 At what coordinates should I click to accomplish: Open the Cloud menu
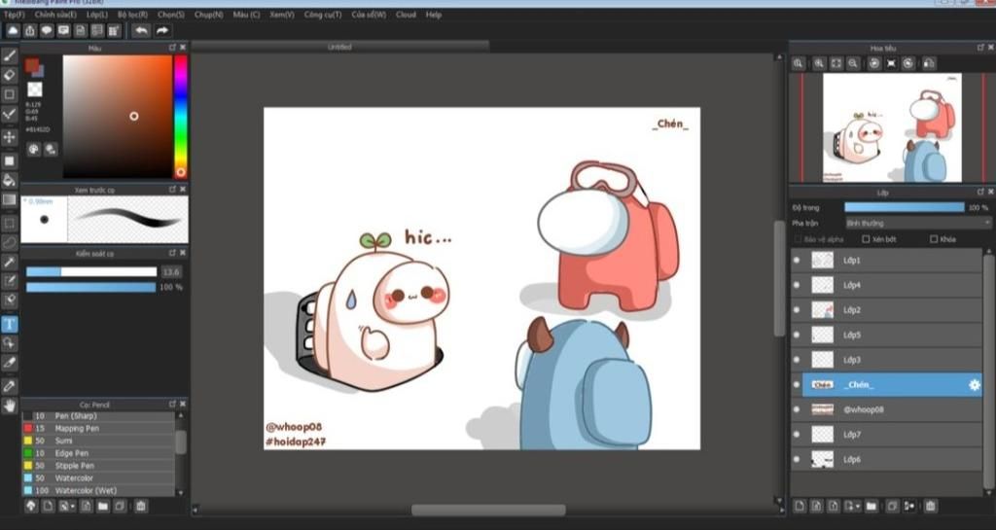406,15
